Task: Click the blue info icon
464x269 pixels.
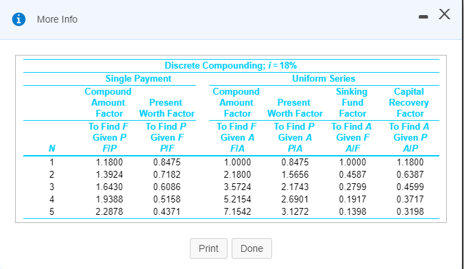Action: 19,19
